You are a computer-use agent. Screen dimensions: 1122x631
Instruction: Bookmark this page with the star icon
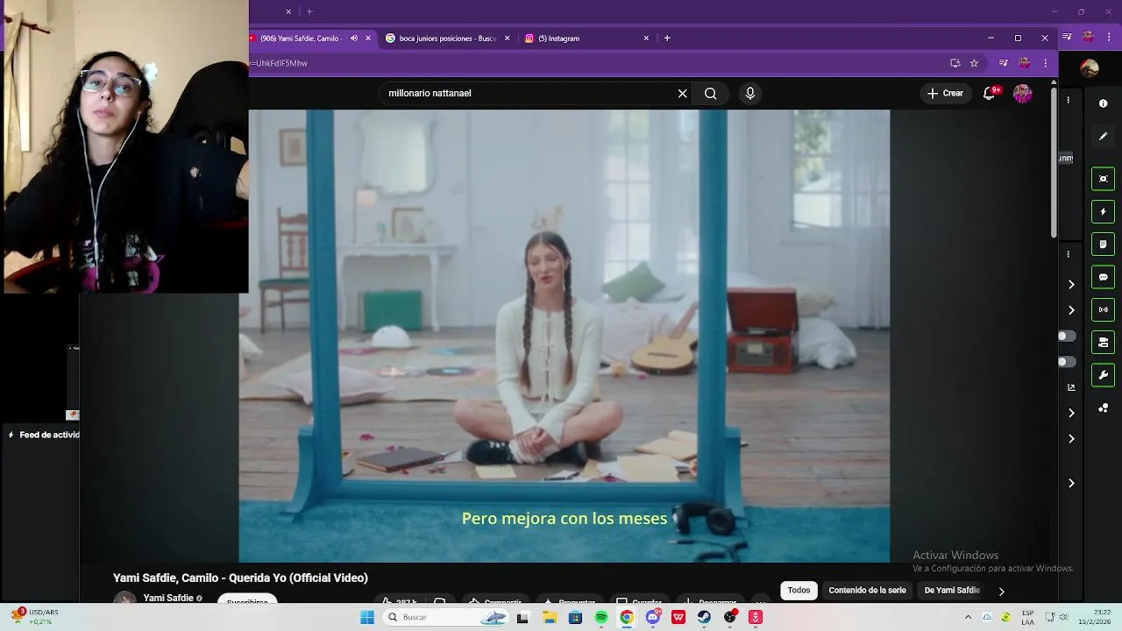(x=974, y=63)
